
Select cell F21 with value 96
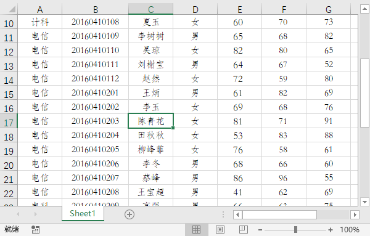click(284, 177)
